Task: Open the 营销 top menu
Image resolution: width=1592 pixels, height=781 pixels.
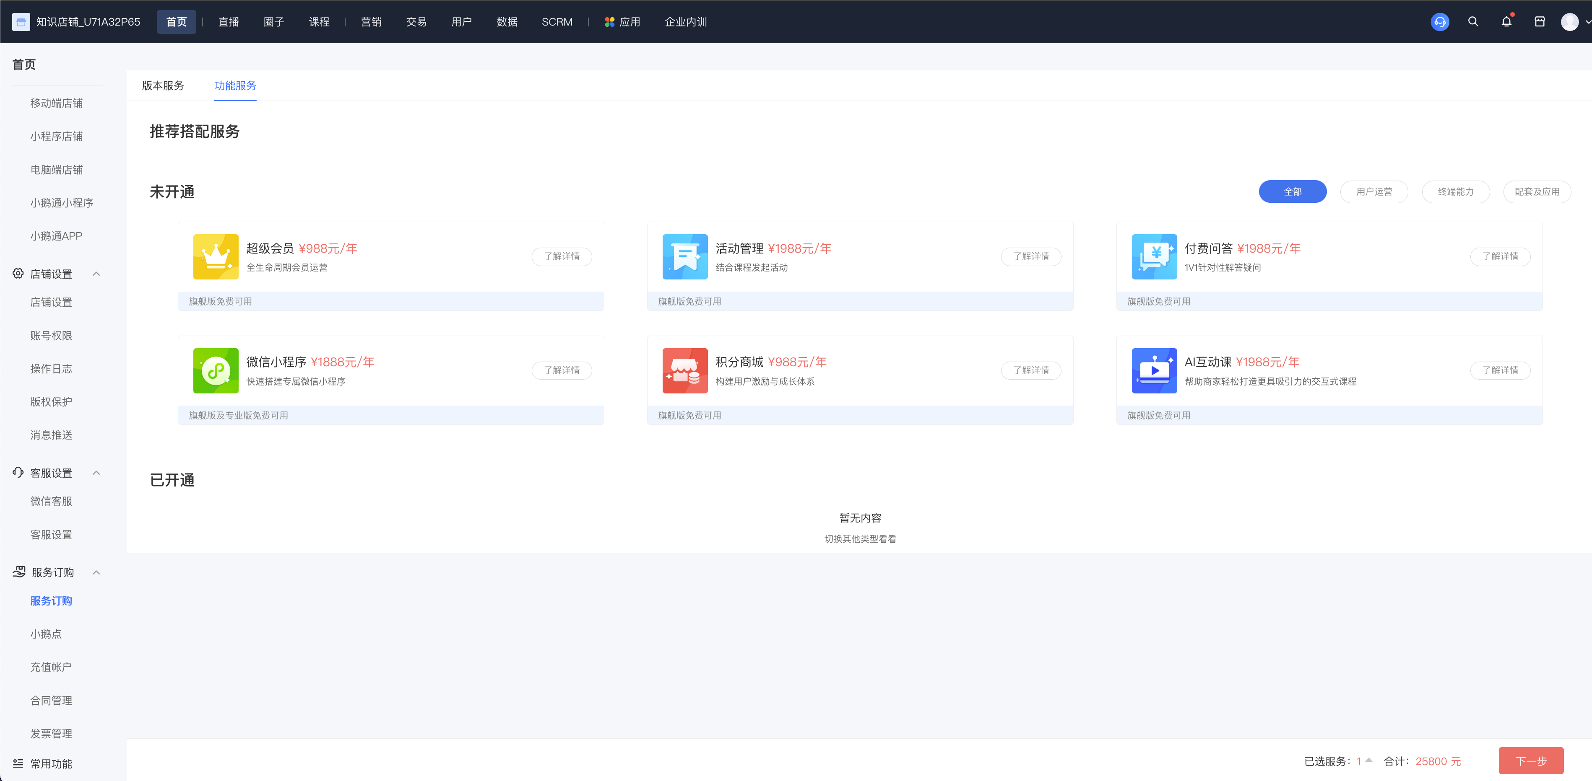Action: pyautogui.click(x=371, y=22)
